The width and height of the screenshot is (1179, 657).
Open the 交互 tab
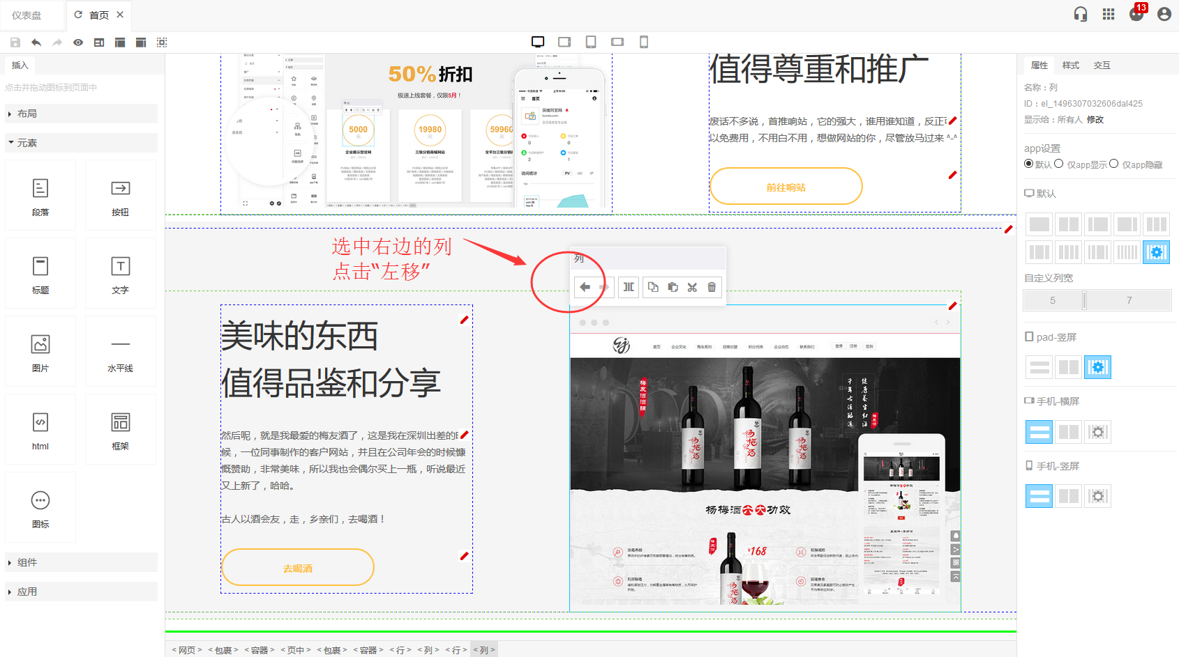pyautogui.click(x=1102, y=65)
